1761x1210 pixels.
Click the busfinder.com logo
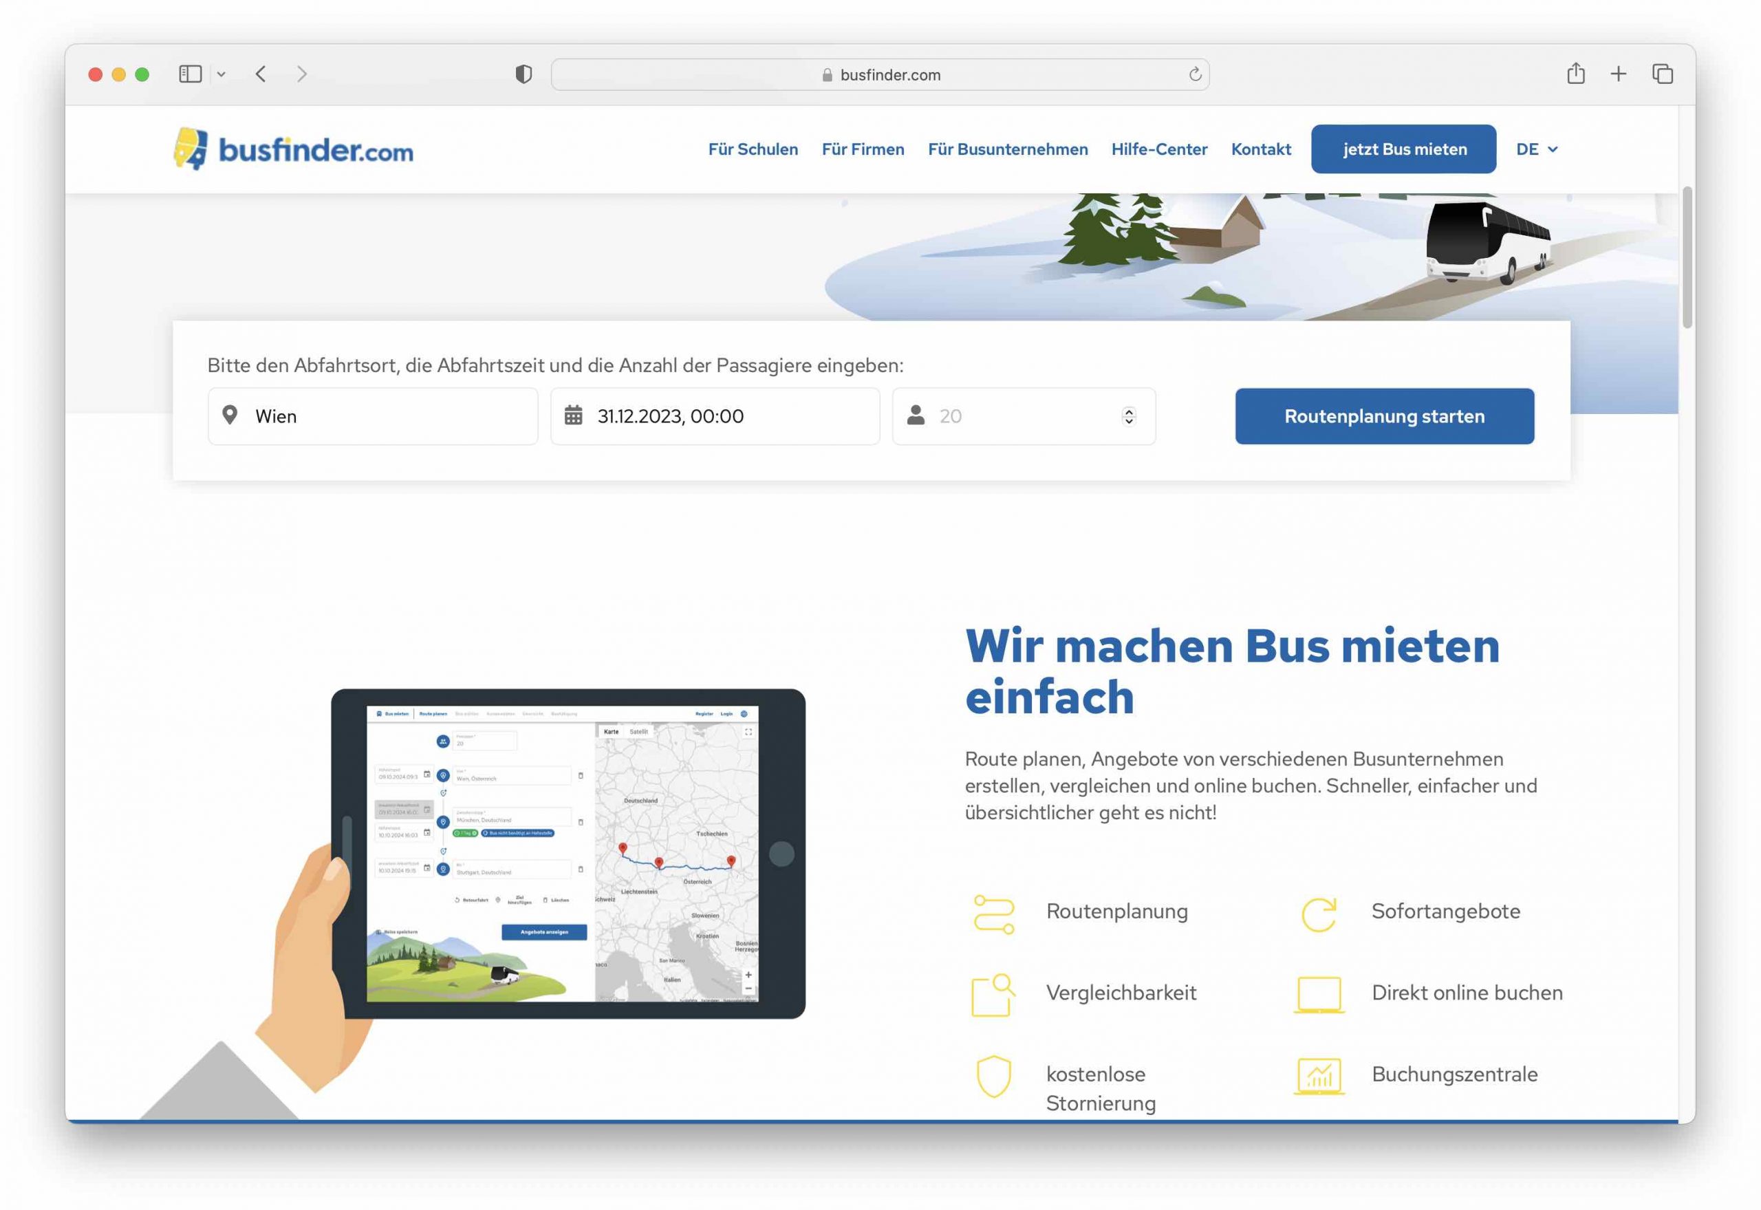[x=292, y=149]
